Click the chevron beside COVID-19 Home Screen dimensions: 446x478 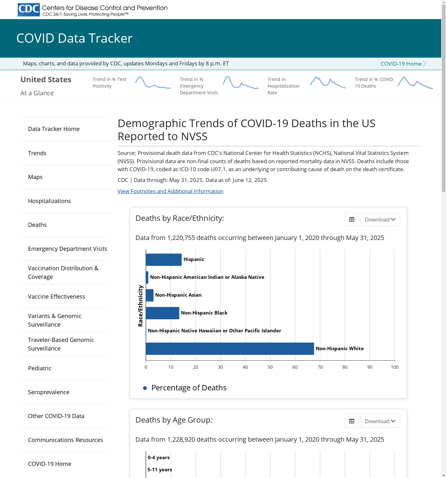click(x=424, y=64)
